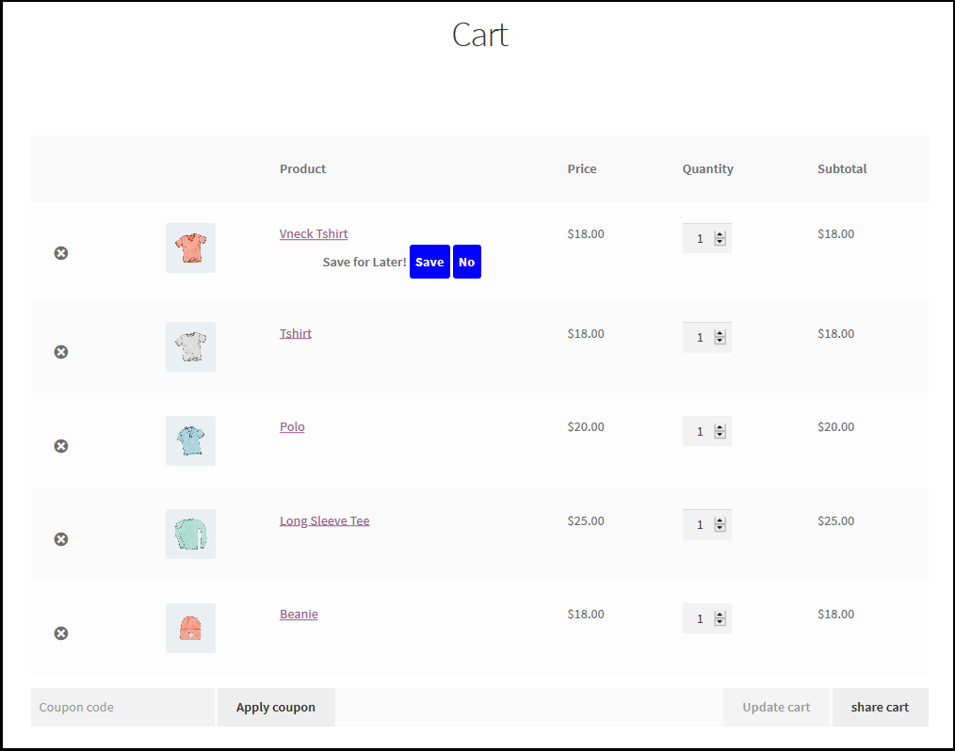Screen dimensions: 955x751
Task: Click the Long Sleeve Tee thumbnail
Action: tap(190, 535)
